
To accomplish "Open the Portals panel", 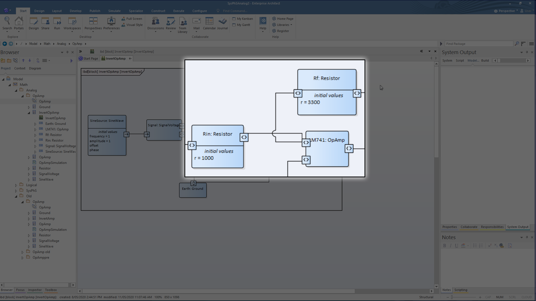I will click(x=19, y=24).
